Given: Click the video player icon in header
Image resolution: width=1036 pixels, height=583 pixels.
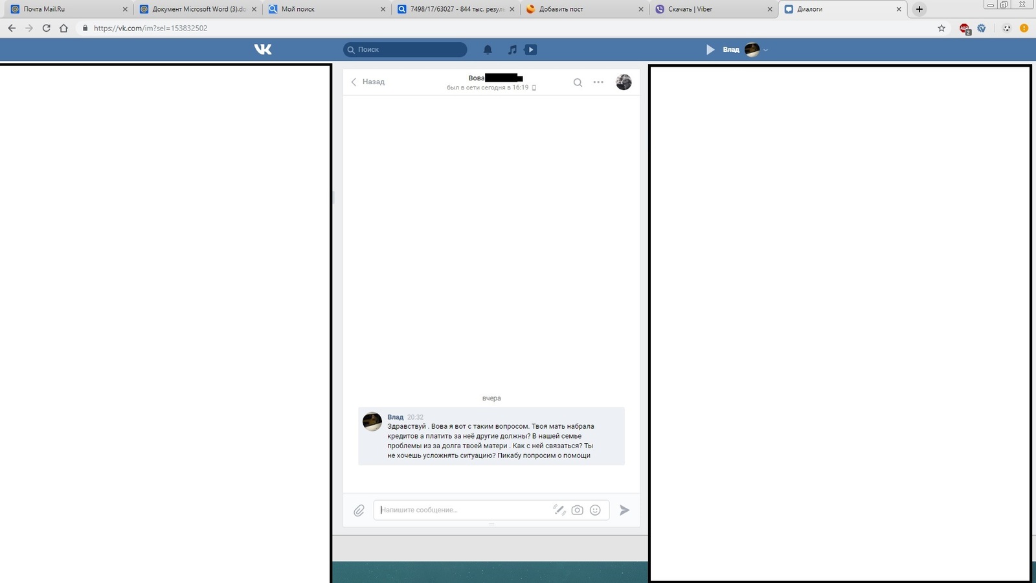Looking at the screenshot, I should pos(530,49).
